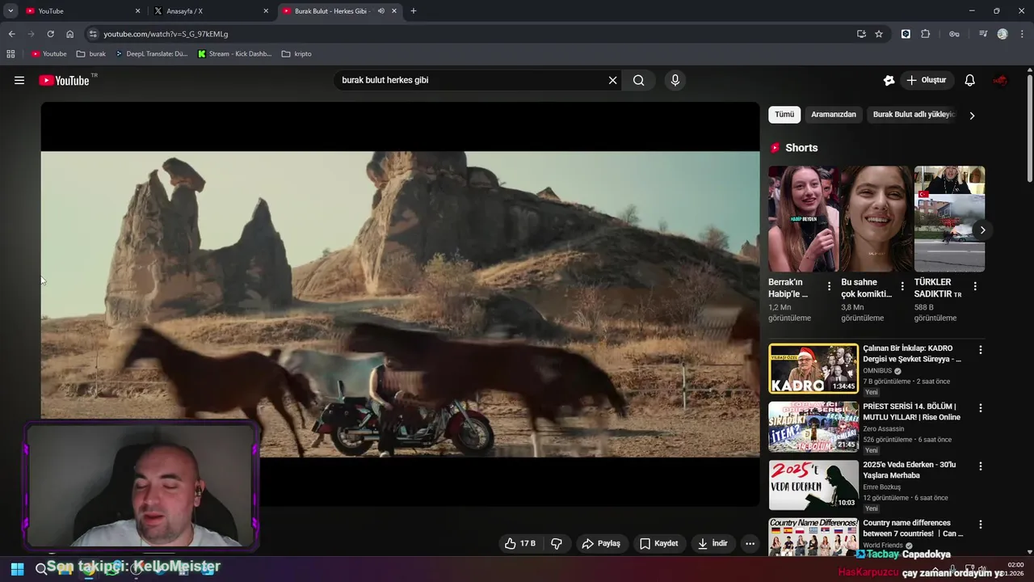Open options for 2025'e Veda Ederken video
Screen dimensions: 1034x582
point(981,466)
